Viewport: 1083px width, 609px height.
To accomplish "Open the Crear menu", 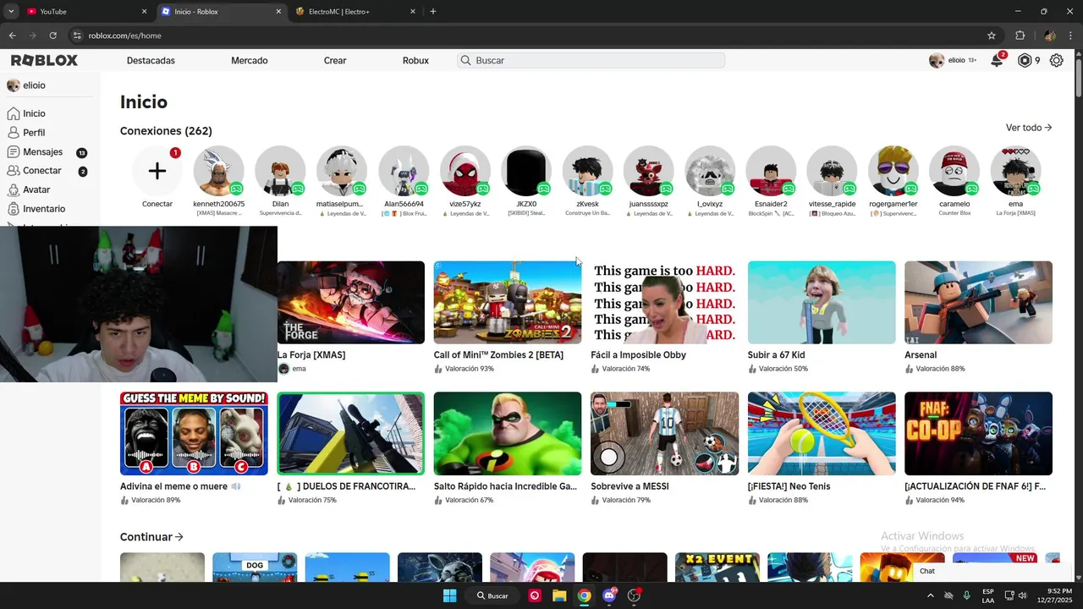I will tap(335, 61).
